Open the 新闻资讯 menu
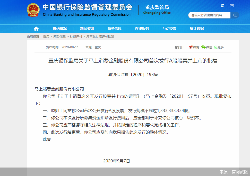The width and height of the screenshot is (250, 176). (87, 29)
